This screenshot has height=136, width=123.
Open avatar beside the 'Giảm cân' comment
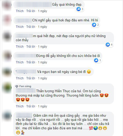7,116
